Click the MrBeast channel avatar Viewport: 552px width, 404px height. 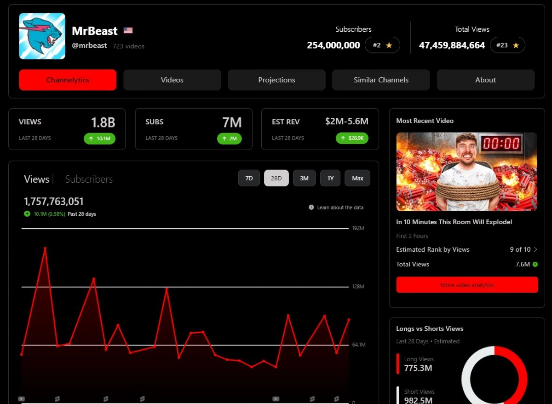[x=42, y=36]
